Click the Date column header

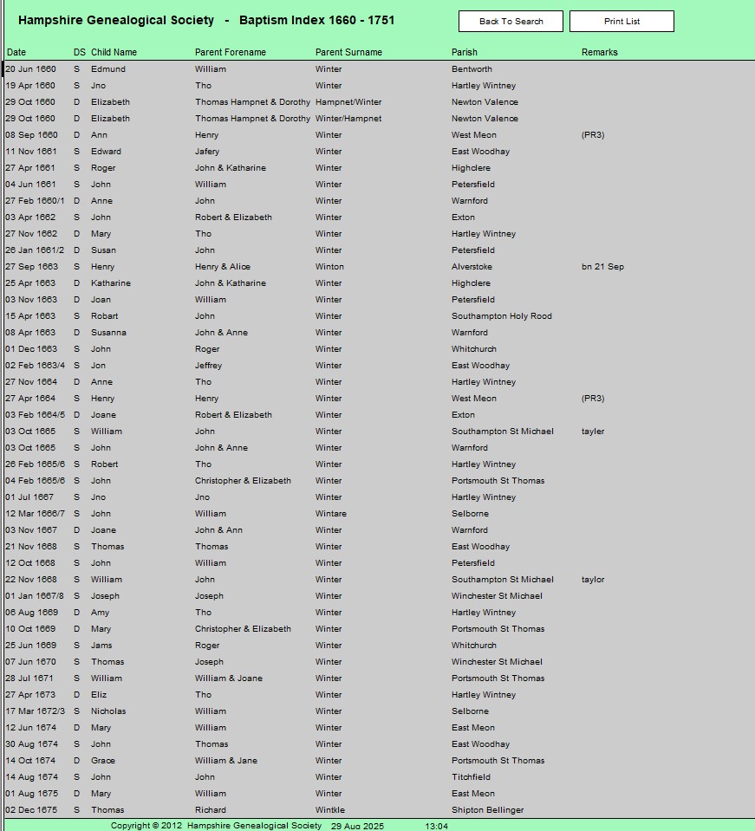point(16,53)
